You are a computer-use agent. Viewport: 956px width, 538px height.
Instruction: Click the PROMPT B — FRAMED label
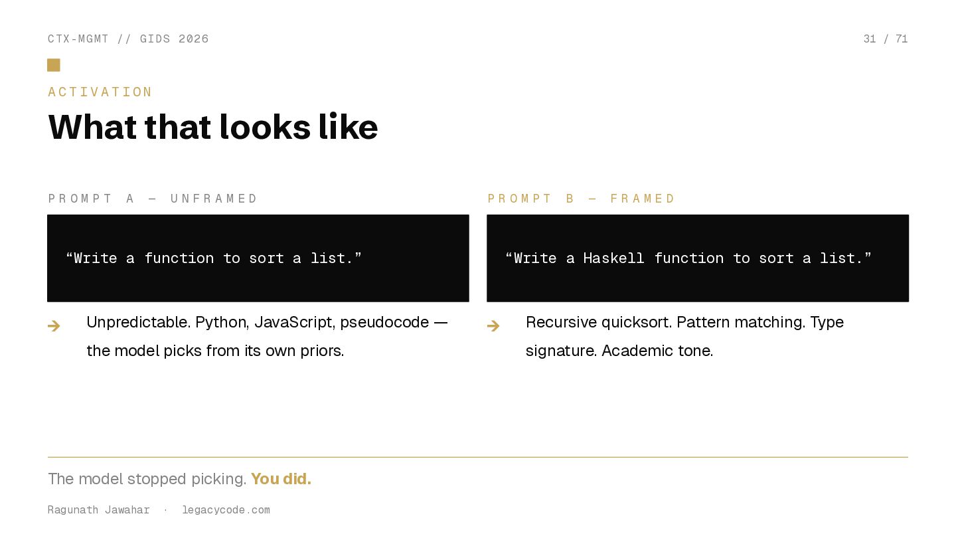582,199
